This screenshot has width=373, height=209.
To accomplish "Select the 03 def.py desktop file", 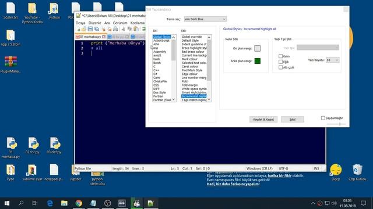I will click(x=54, y=146).
